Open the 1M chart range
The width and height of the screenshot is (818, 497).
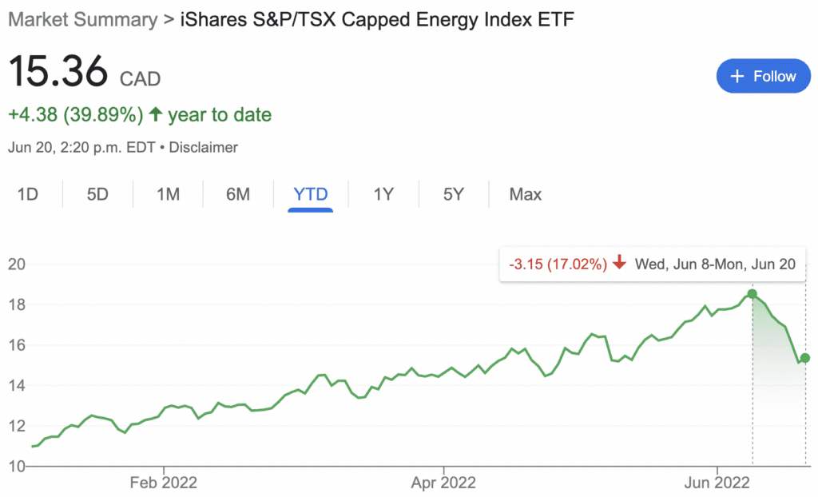coord(168,194)
